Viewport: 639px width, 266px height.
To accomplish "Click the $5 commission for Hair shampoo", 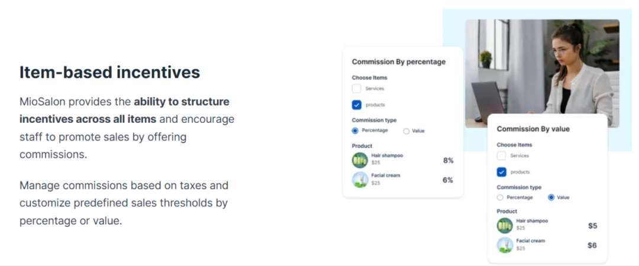I will pos(592,226).
